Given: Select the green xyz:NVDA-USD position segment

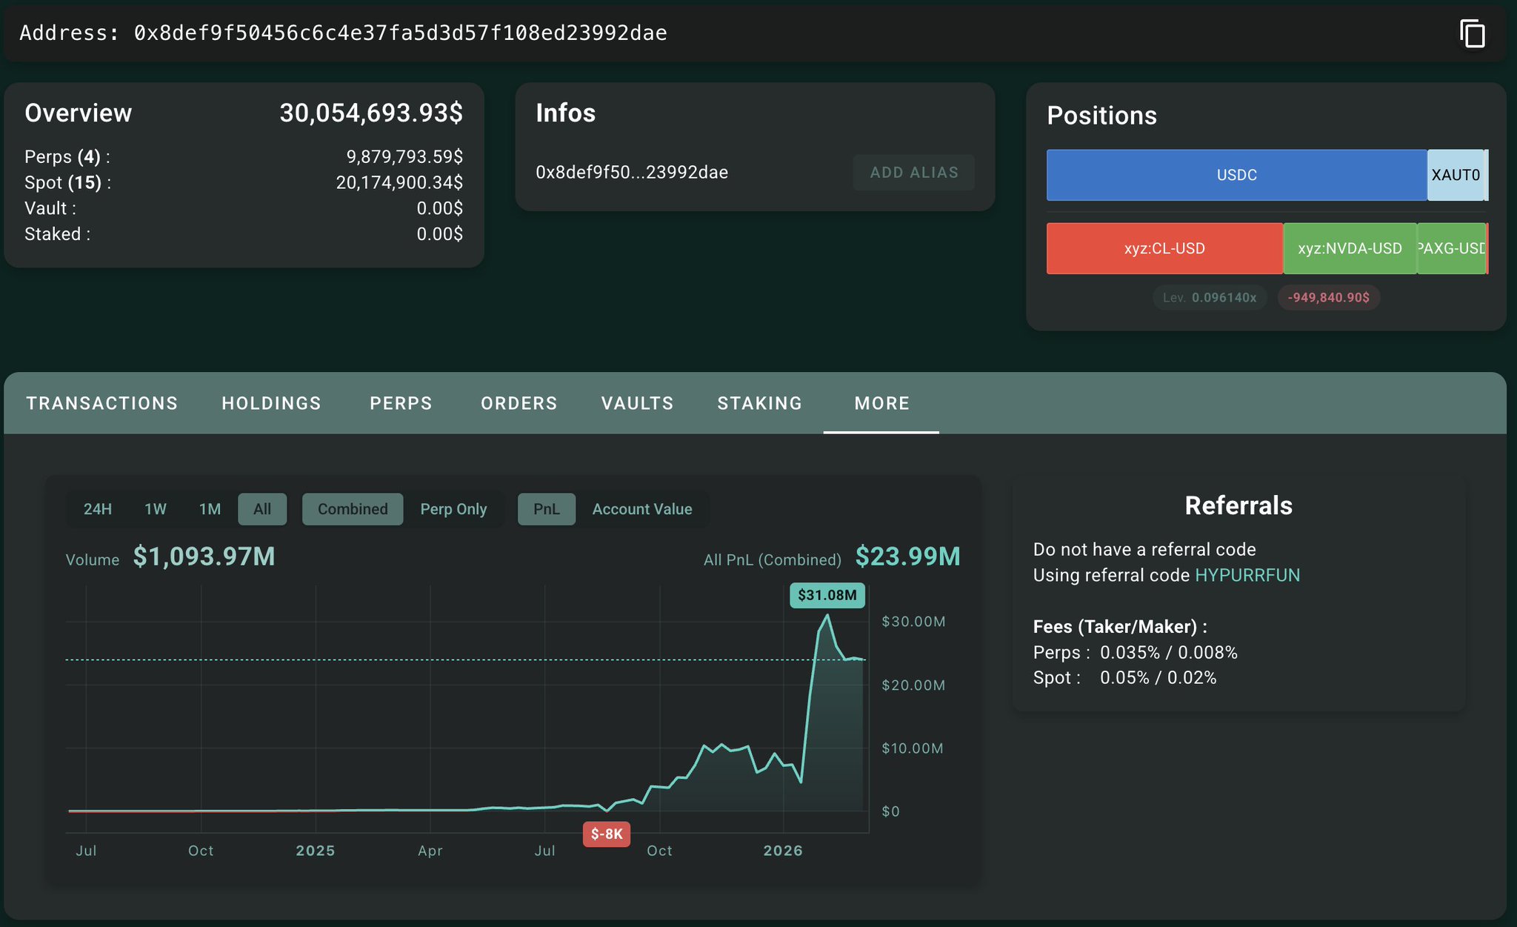Looking at the screenshot, I should (x=1349, y=248).
